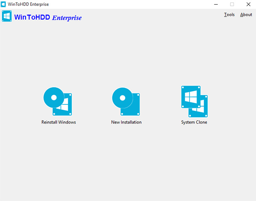
Task: Click the WinToHDD logo icon in header
Action: 7,16
